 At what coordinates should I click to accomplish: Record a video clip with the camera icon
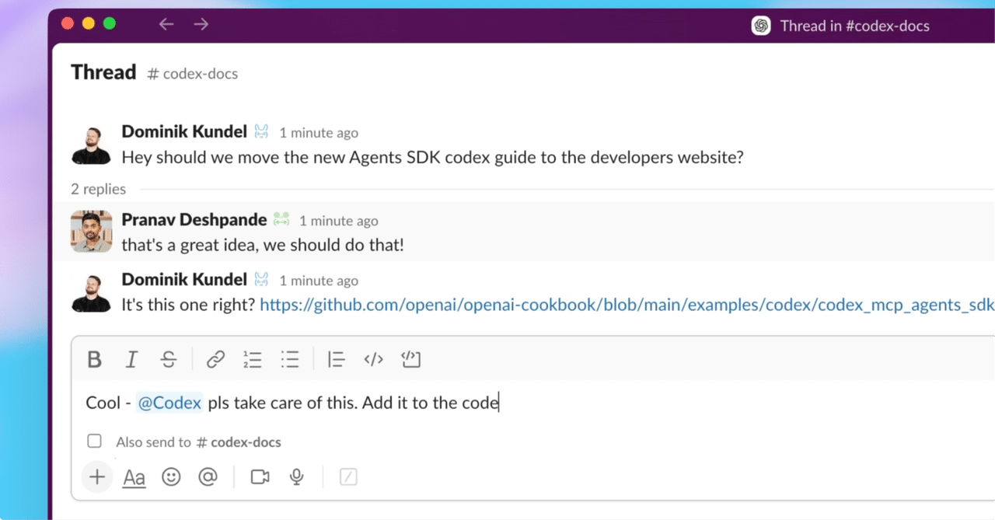[259, 476]
